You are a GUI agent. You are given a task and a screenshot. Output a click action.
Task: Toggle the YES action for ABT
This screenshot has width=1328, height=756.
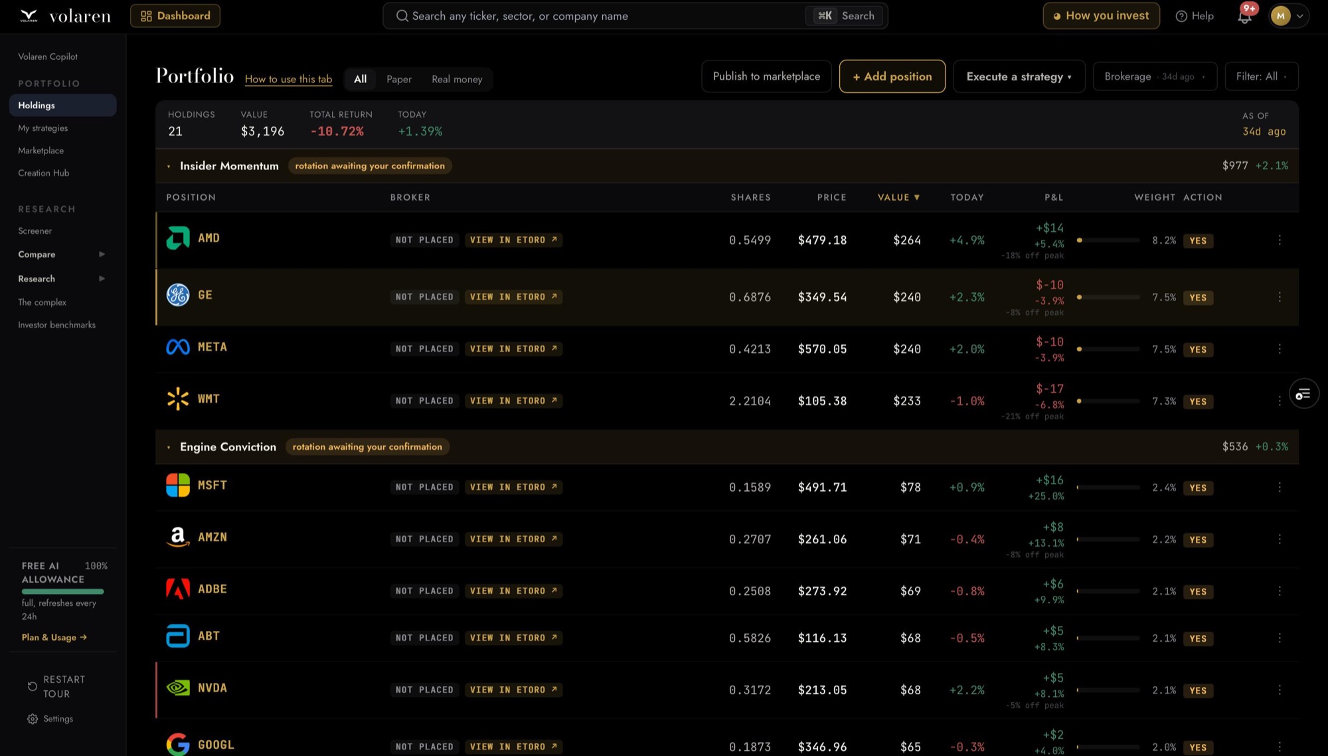coord(1198,638)
